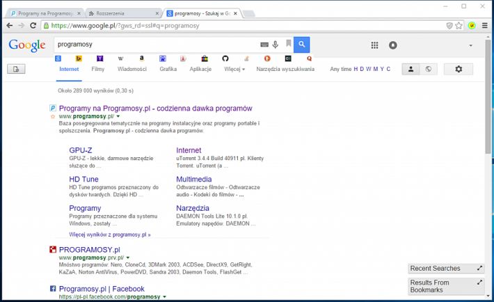The height and width of the screenshot is (302, 494).
Task: Click the browser address bar URL
Action: pyautogui.click(x=125, y=26)
